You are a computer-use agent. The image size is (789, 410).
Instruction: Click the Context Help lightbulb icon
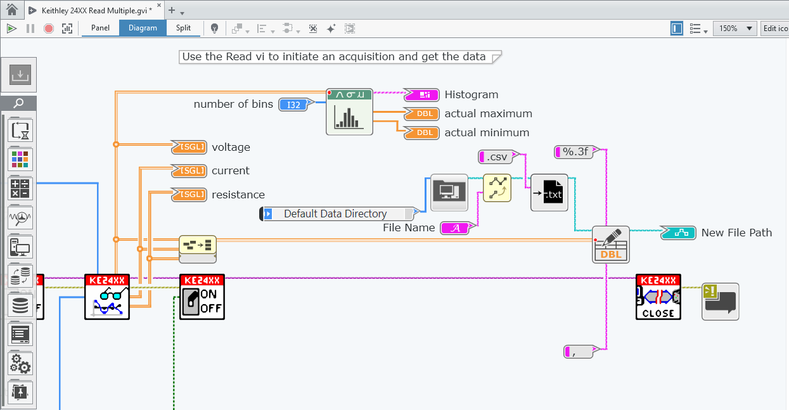click(215, 29)
